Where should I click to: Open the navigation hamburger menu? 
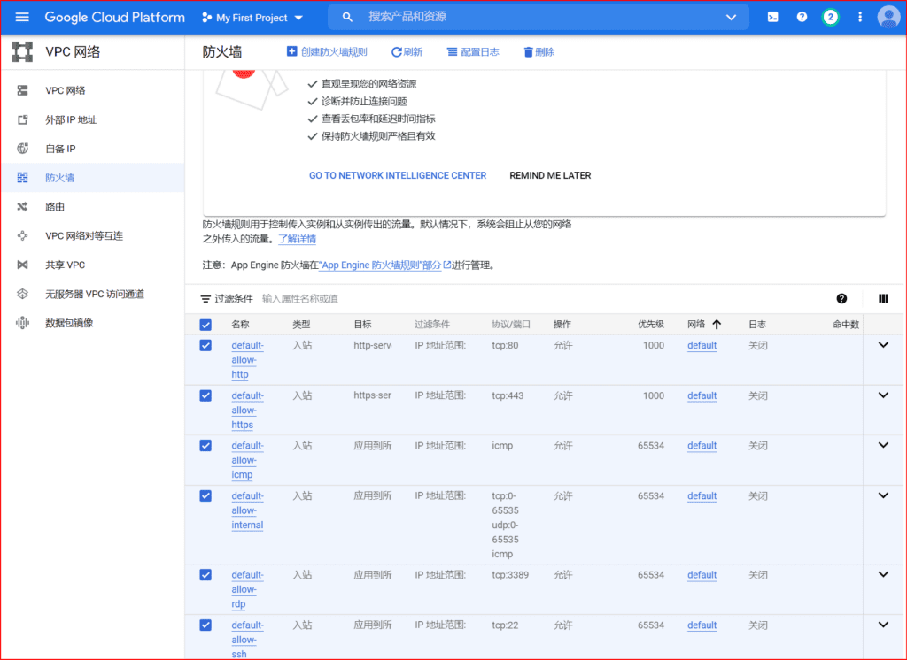point(22,17)
